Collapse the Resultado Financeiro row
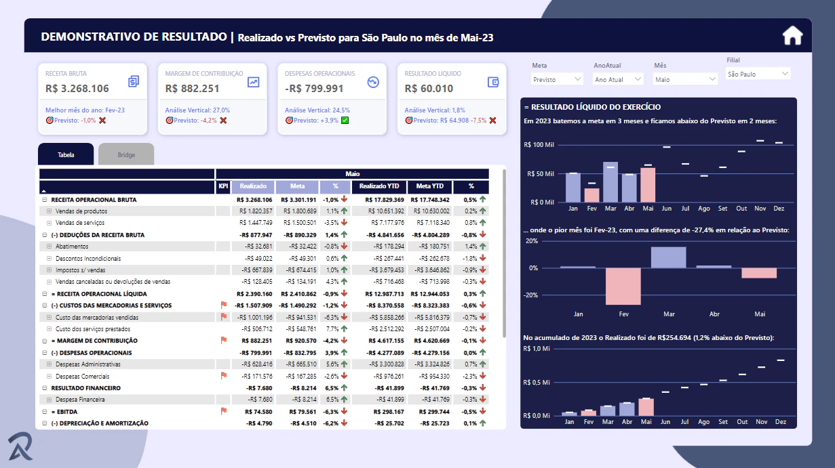The width and height of the screenshot is (835, 468). point(45,388)
